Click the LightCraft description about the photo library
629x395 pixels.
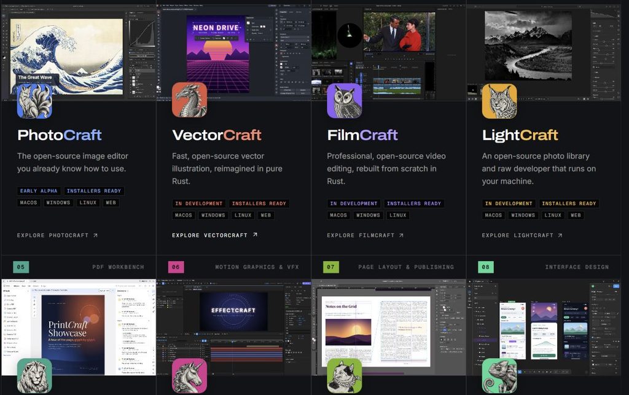(x=539, y=168)
